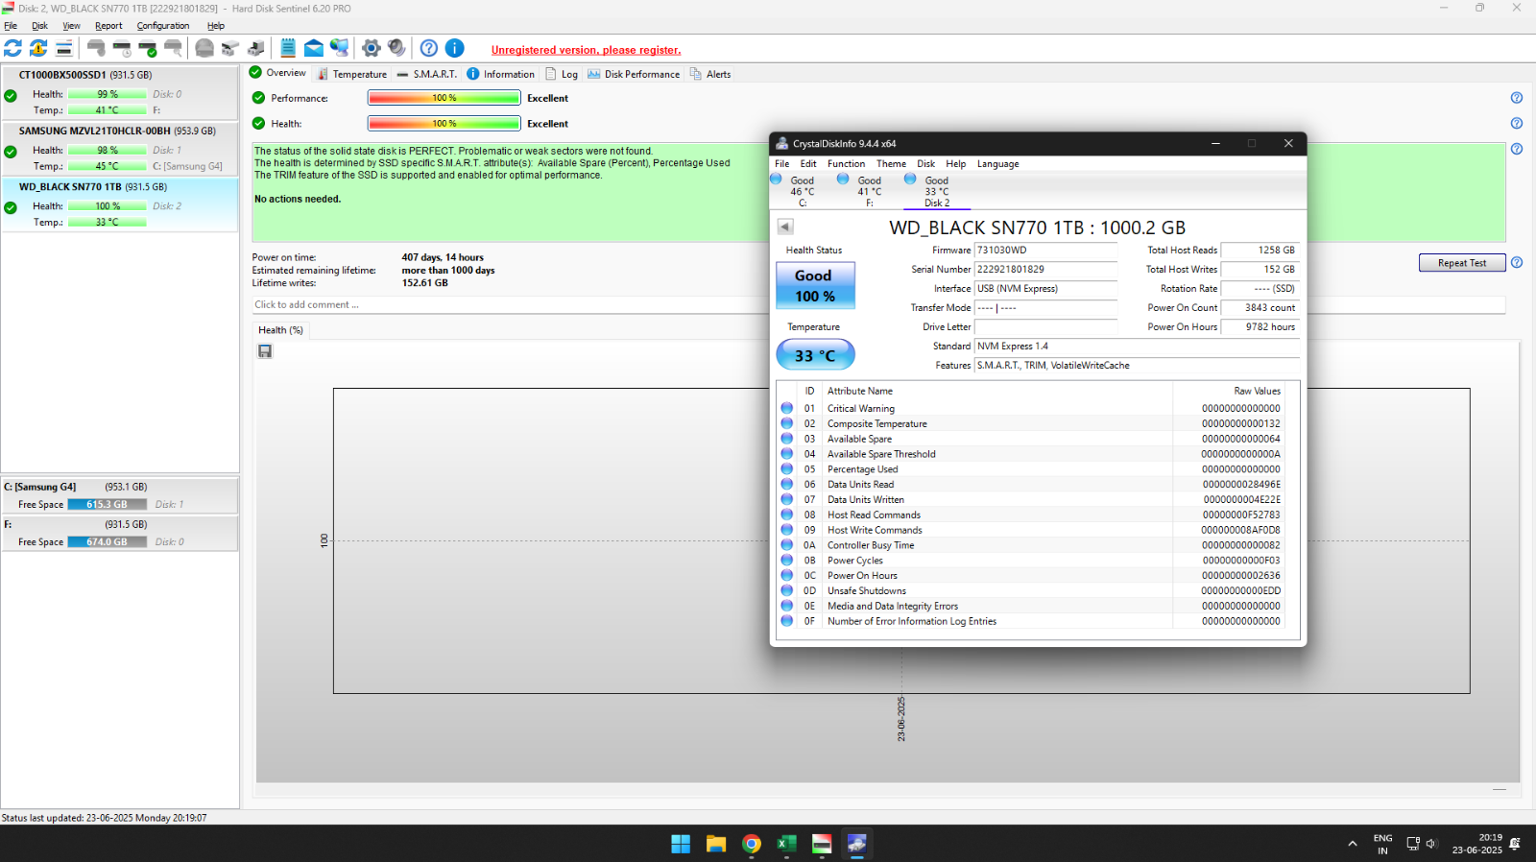1536x862 pixels.
Task: Select the SAMSUNG MZVL21T0HCLR-00BH disk entry
Action: tap(120, 149)
